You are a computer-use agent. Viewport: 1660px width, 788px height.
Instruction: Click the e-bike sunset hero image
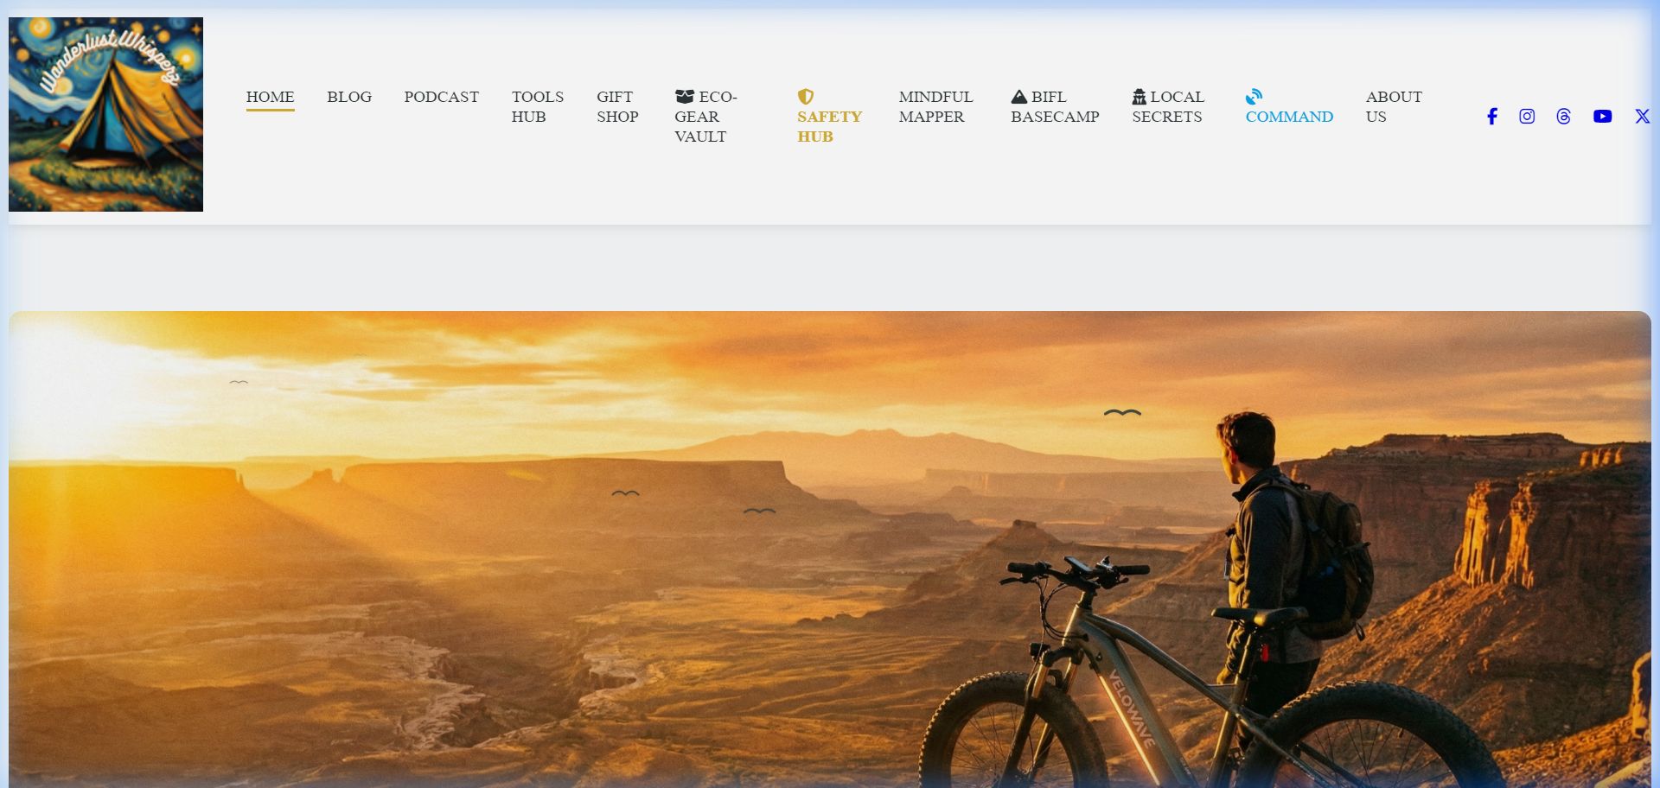(x=830, y=550)
